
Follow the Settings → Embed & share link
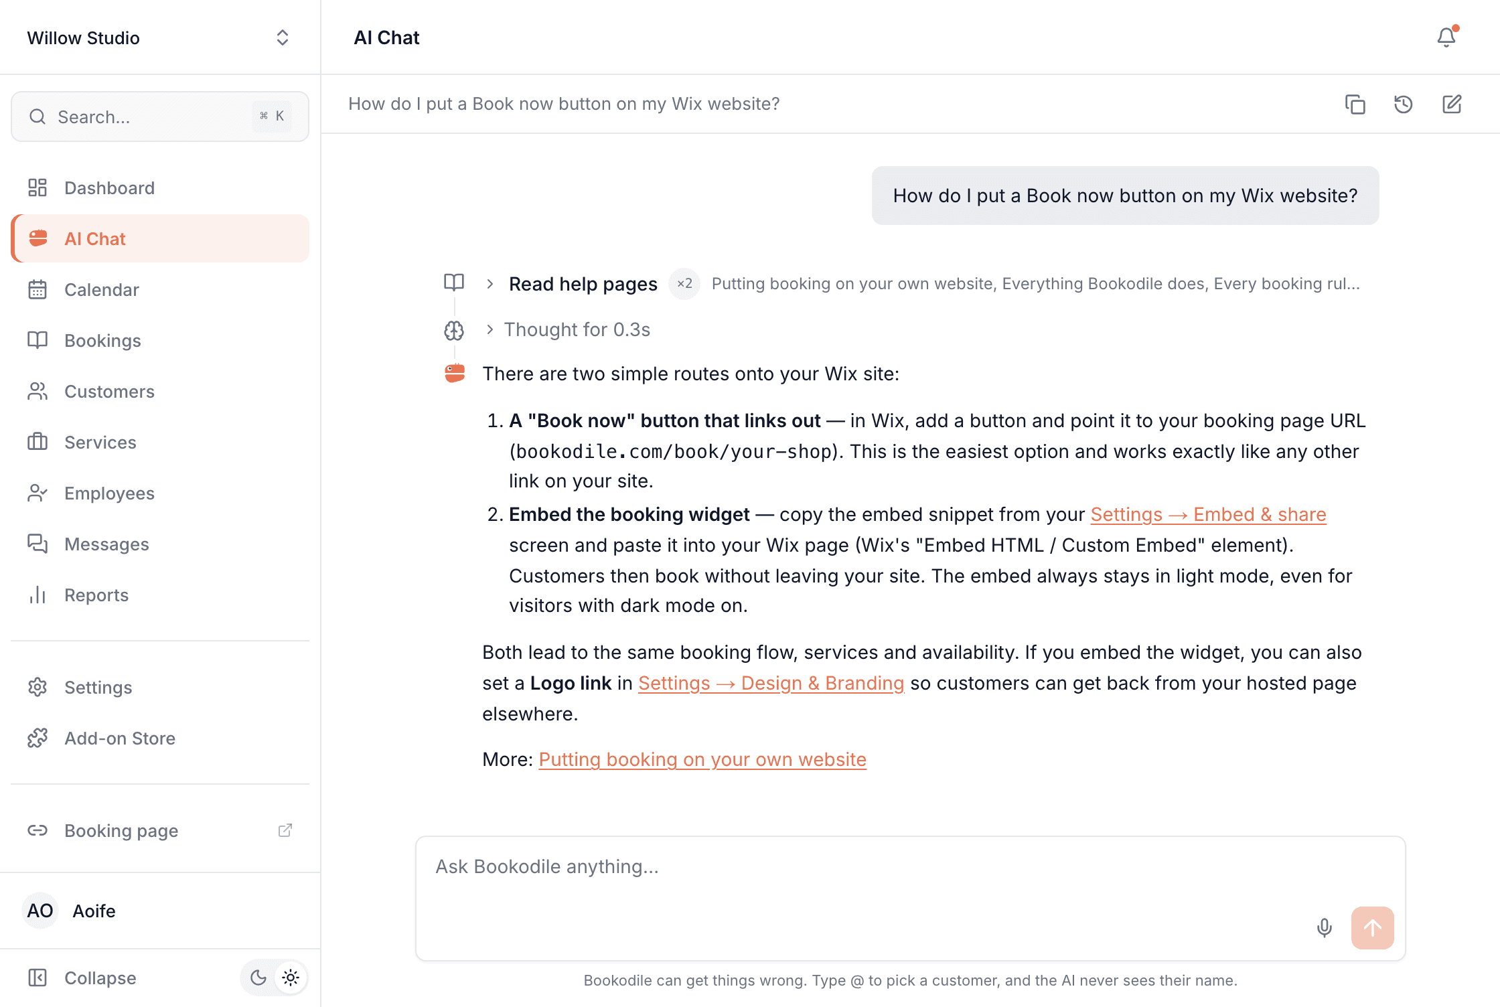tap(1208, 514)
